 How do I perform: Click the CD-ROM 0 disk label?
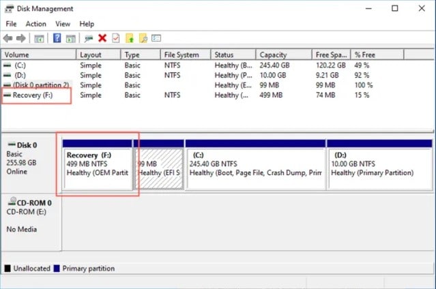(31, 202)
